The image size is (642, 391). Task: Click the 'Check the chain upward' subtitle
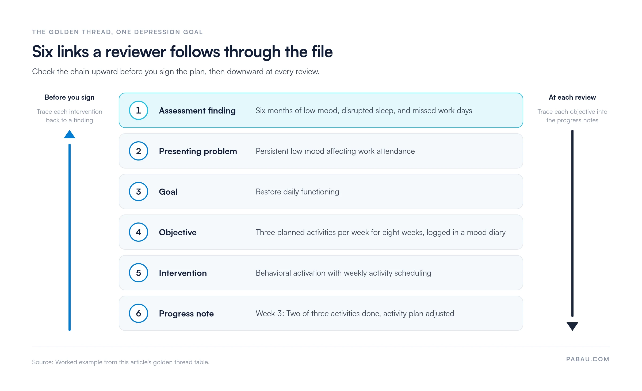click(176, 72)
